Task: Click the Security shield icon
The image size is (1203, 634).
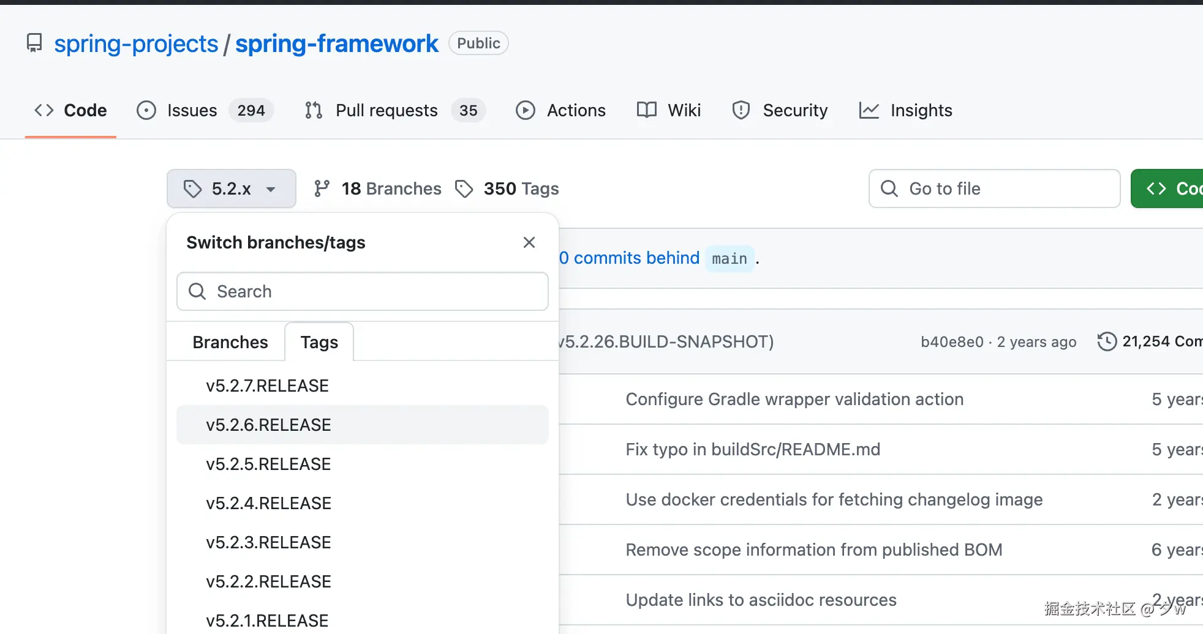Action: (741, 110)
